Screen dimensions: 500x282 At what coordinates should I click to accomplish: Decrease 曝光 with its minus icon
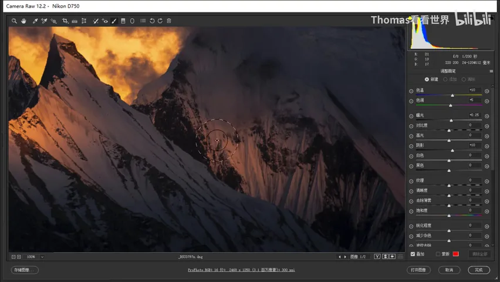(411, 116)
